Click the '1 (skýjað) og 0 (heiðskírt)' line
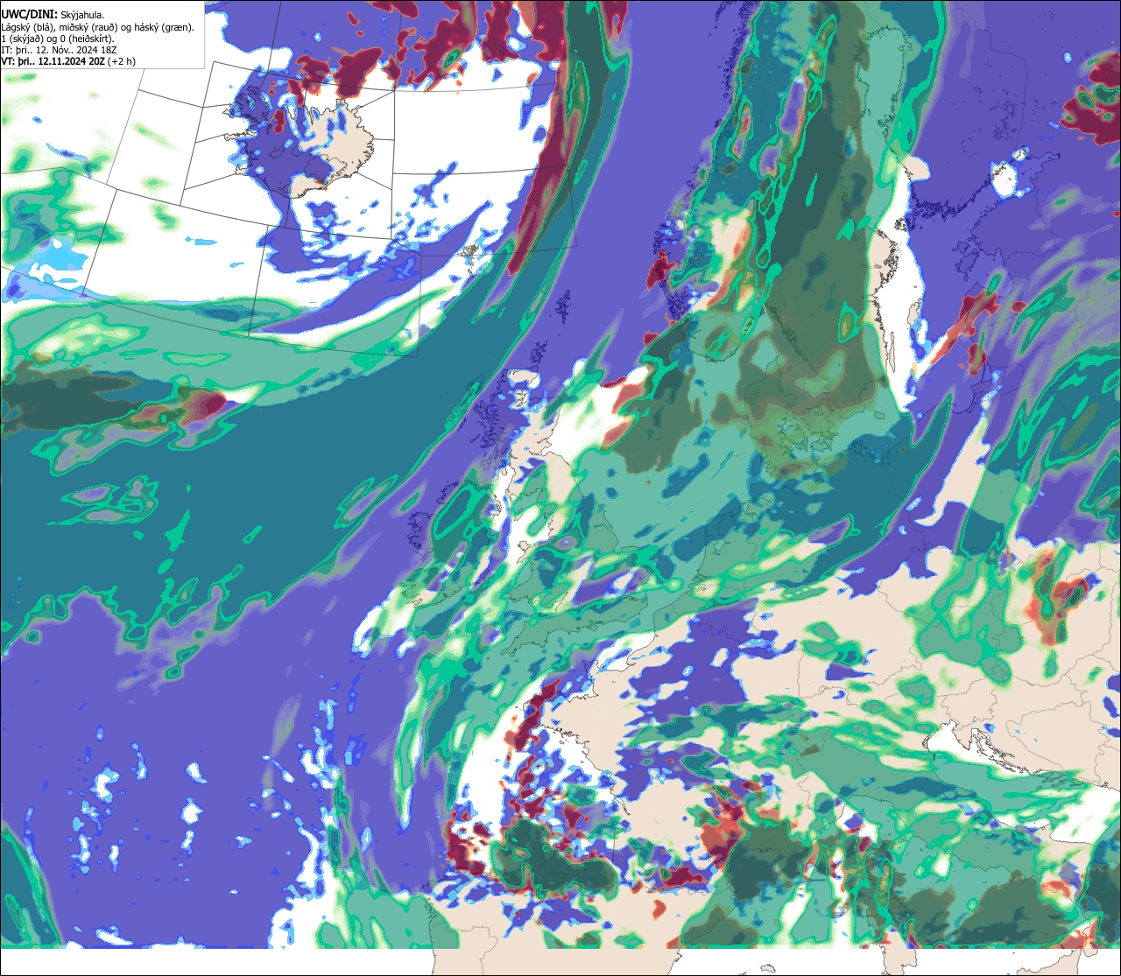1121x976 pixels. tap(58, 39)
